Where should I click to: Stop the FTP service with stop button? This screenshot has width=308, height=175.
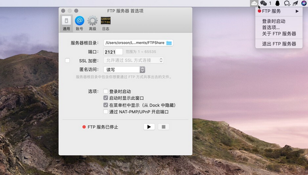[163, 127]
